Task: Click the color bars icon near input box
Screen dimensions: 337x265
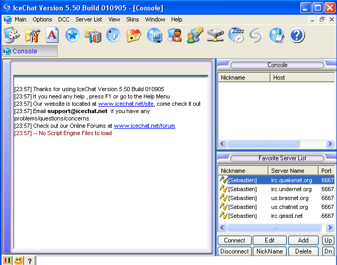Action: [x=7, y=260]
